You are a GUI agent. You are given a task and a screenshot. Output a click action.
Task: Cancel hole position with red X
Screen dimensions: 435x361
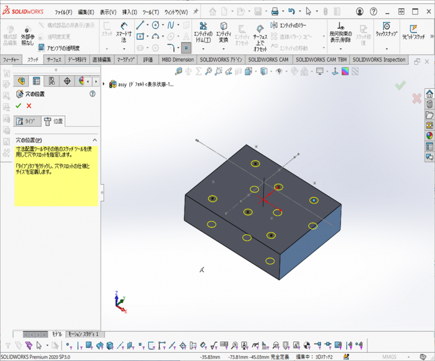tap(29, 106)
